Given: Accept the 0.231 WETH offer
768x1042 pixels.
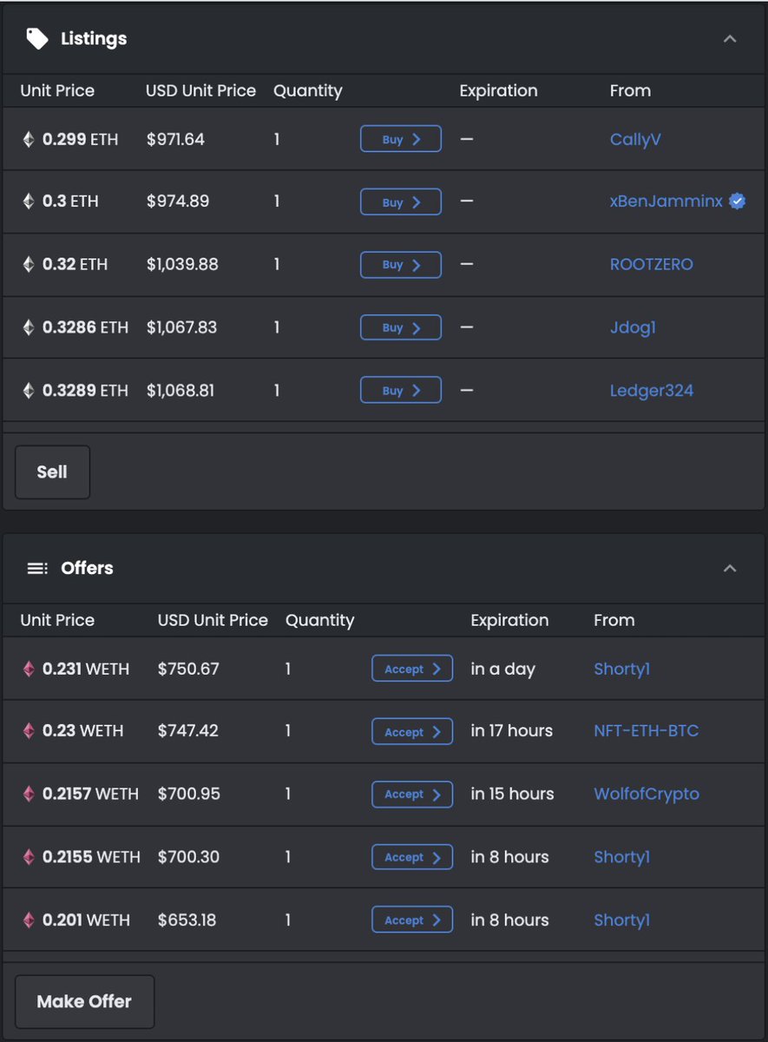Looking at the screenshot, I should pos(412,669).
